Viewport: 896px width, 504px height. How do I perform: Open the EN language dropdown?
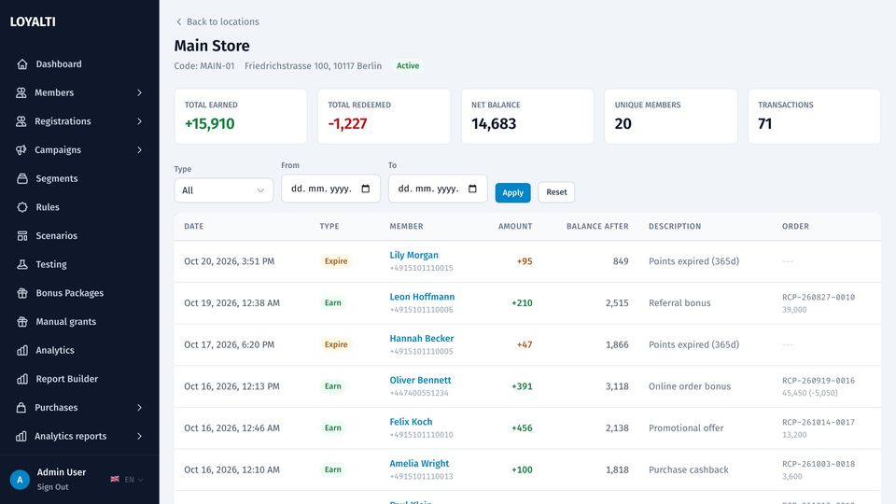(133, 480)
